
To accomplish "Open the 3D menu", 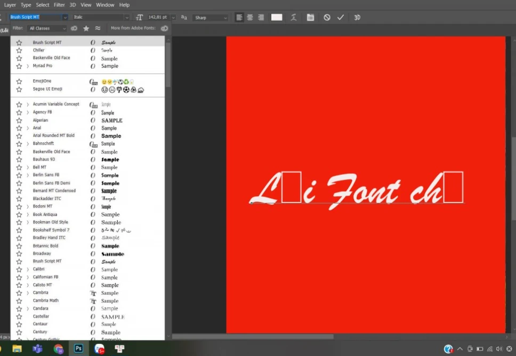I will (x=72, y=5).
